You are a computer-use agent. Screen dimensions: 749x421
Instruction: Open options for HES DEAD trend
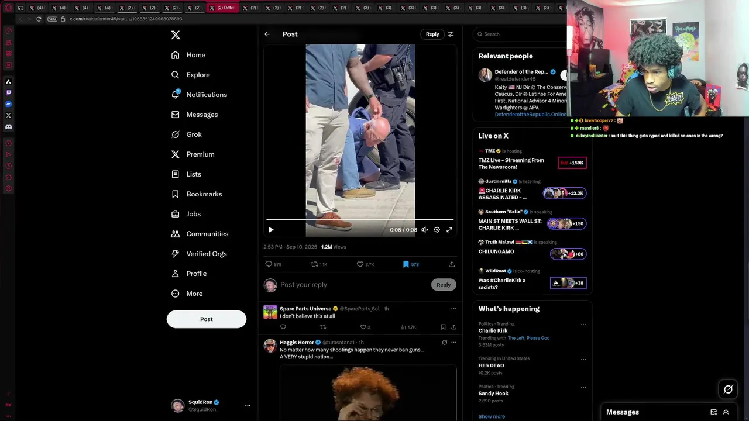pos(583,359)
